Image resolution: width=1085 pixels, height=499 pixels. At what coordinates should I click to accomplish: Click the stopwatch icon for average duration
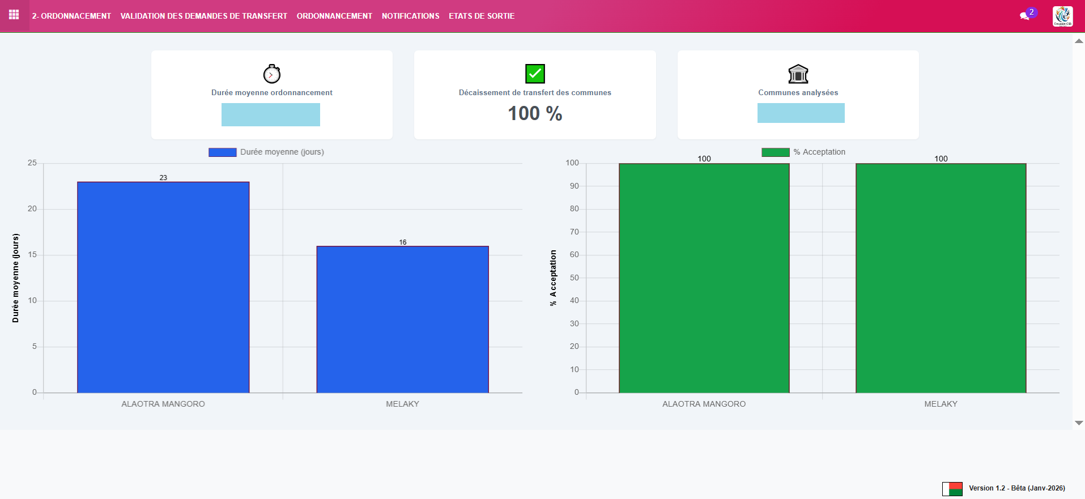click(x=271, y=74)
